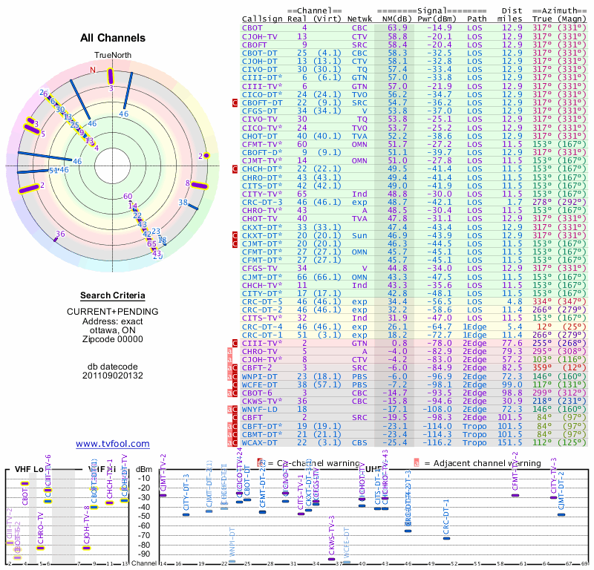Click the Pwr(dBm) column header
This screenshot has height=570, width=594.
click(x=437, y=19)
